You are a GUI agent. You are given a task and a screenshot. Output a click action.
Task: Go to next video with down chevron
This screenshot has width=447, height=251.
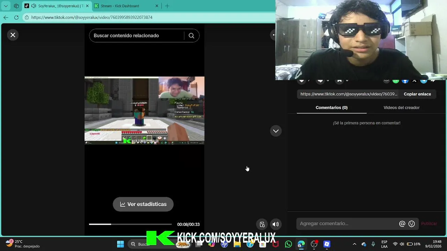coord(276,131)
